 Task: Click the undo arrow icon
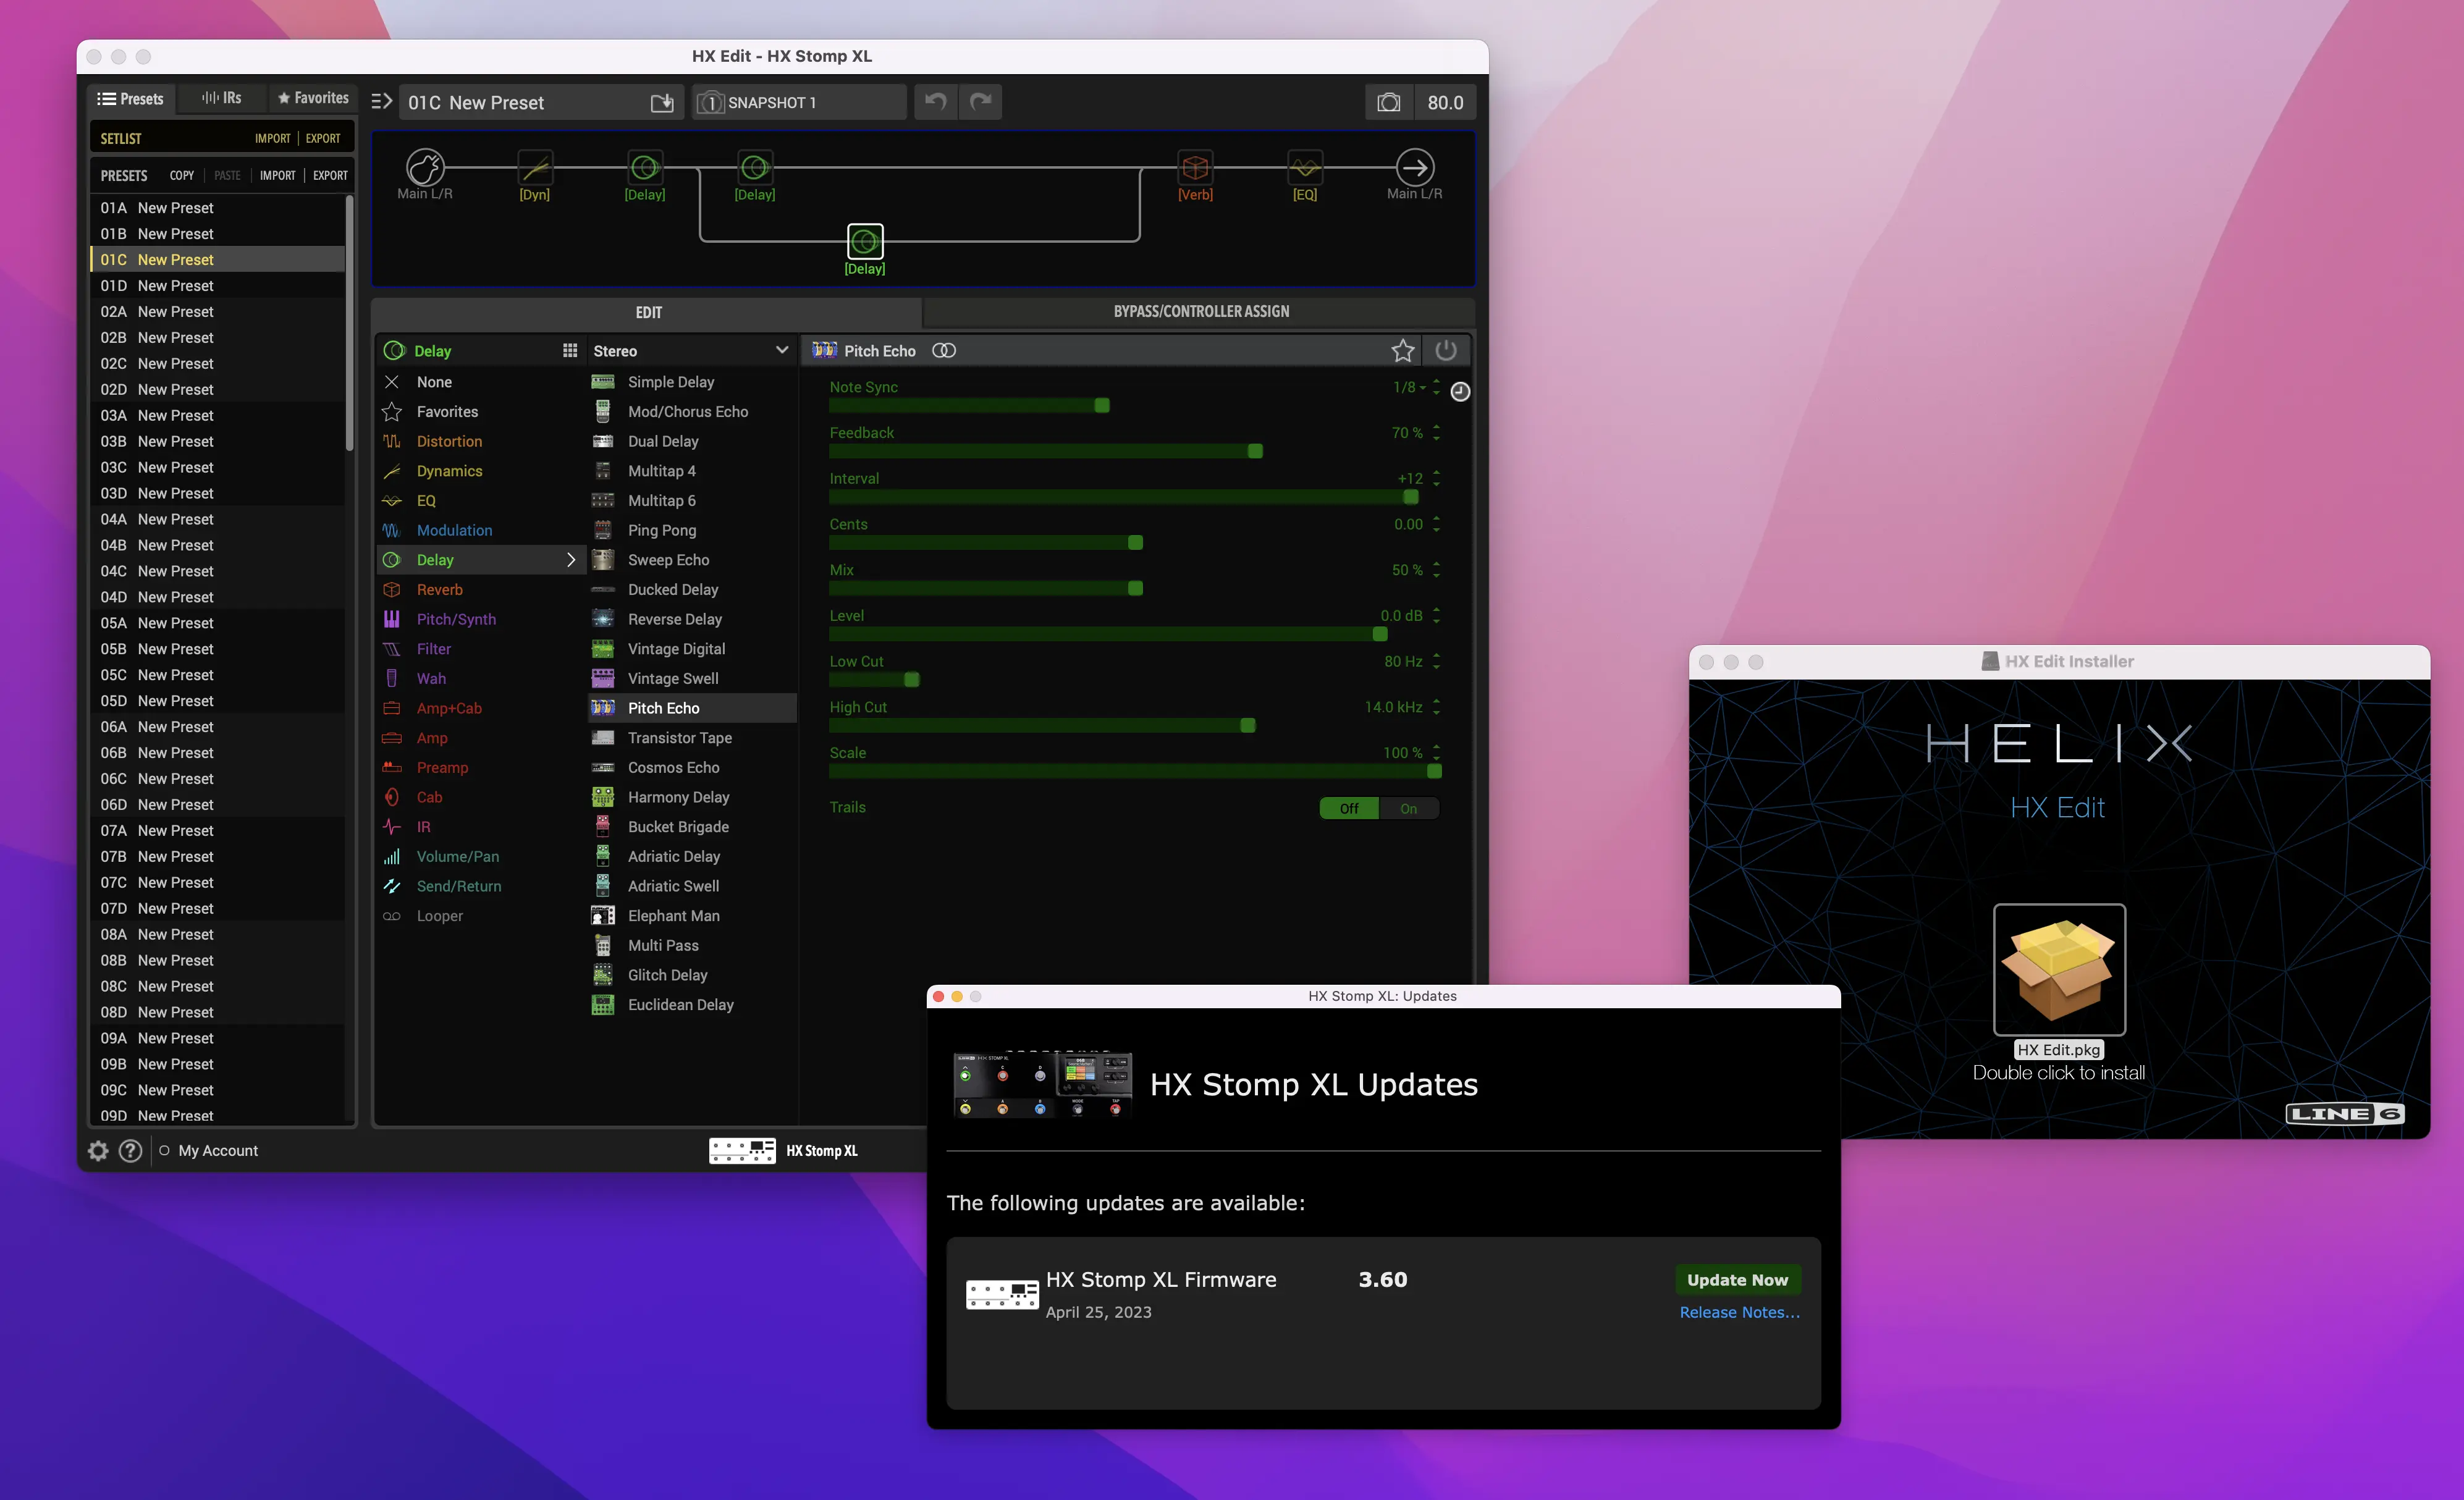pos(935,102)
